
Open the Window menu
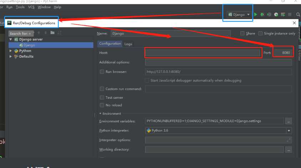point(44,7)
